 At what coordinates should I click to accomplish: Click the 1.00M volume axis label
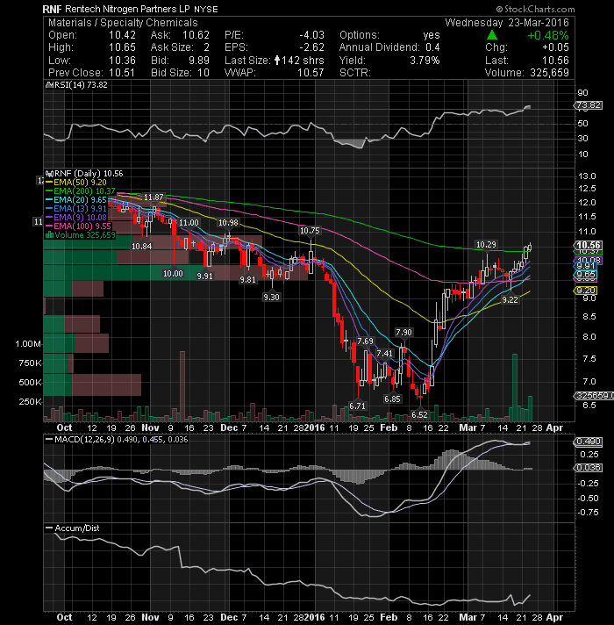28,343
